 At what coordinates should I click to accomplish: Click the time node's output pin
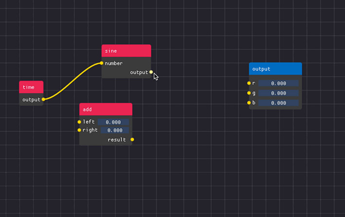pos(43,99)
